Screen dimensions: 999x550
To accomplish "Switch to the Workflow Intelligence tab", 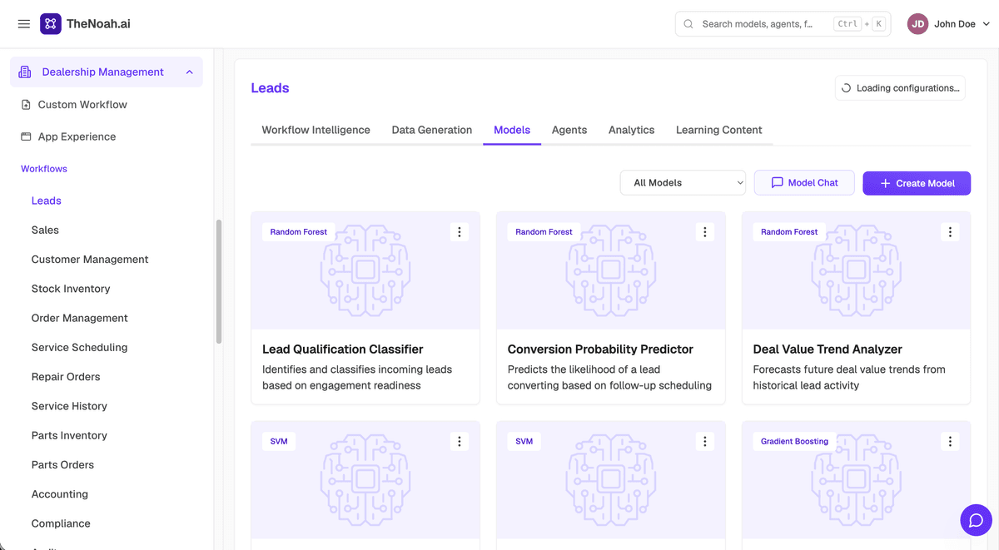I will click(x=316, y=130).
